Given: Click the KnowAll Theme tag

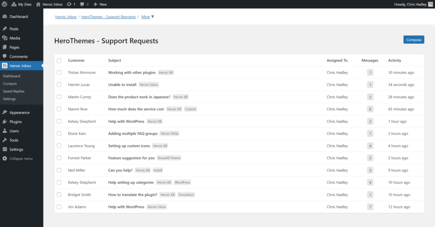Looking at the screenshot, I should point(169,158).
